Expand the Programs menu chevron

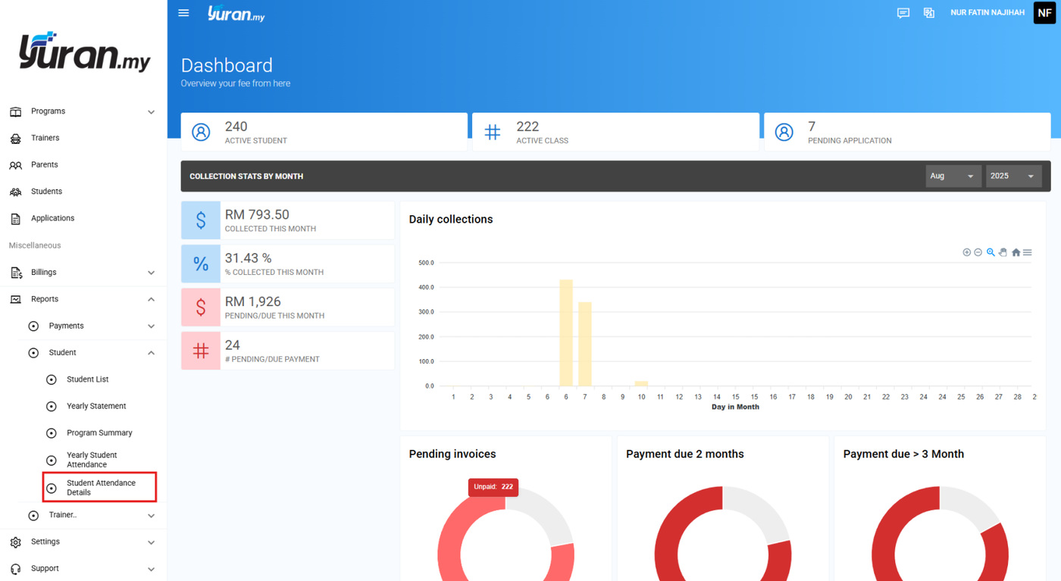[x=151, y=112]
